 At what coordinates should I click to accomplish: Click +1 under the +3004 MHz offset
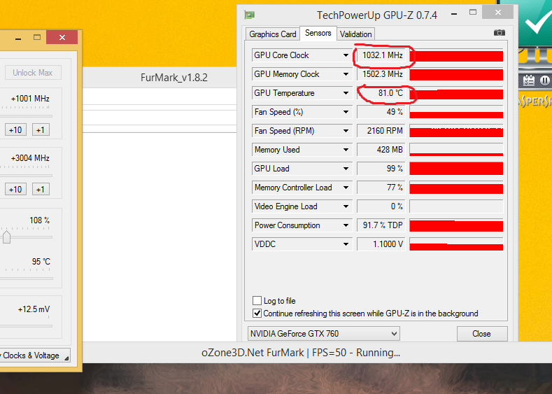point(41,190)
